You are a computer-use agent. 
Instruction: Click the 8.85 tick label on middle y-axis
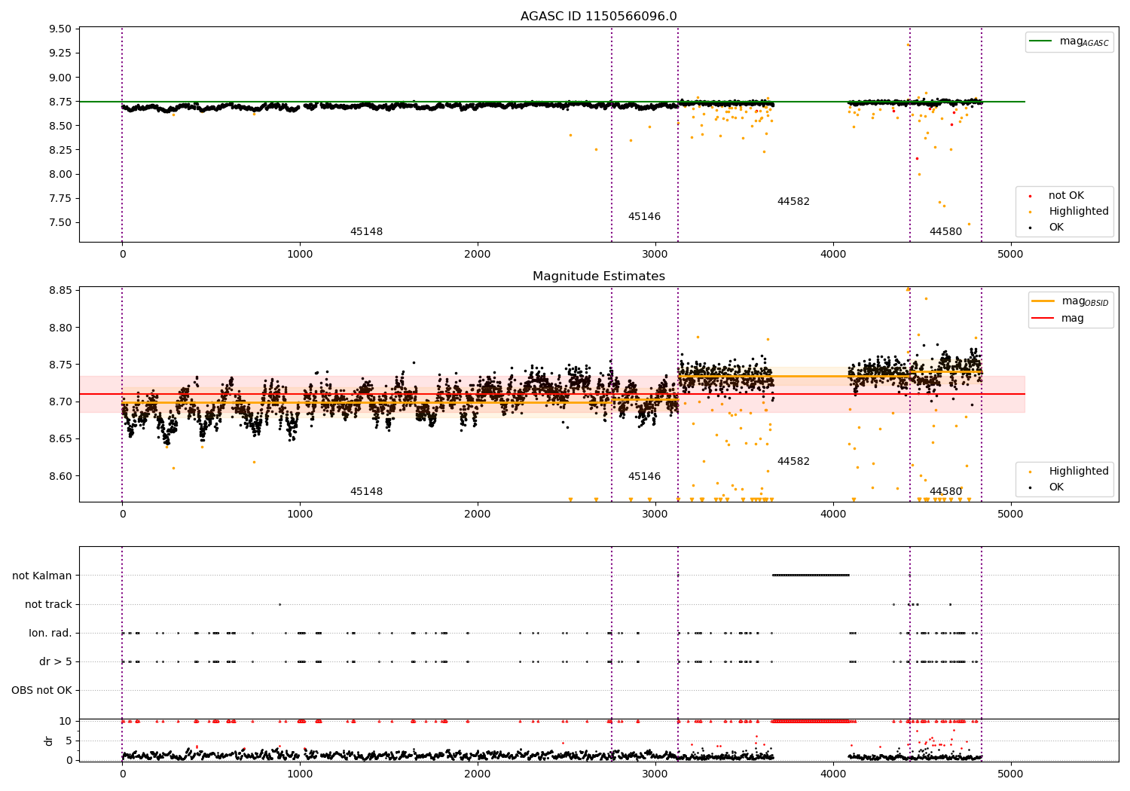point(60,291)
